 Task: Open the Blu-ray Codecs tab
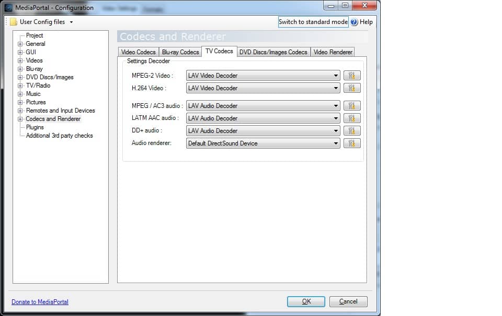180,52
